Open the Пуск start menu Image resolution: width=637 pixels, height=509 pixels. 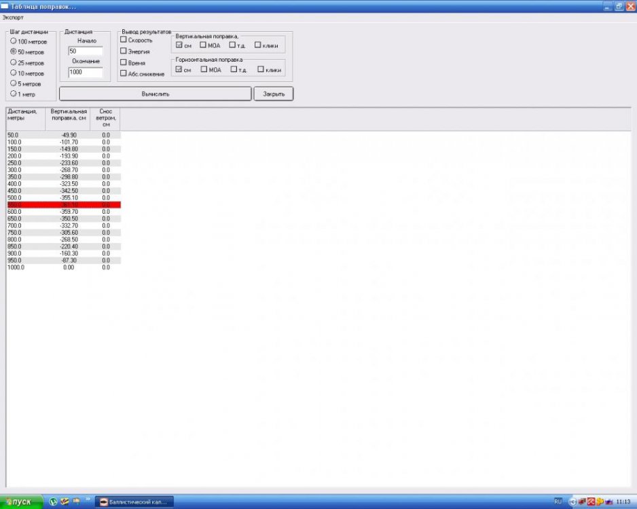click(22, 502)
